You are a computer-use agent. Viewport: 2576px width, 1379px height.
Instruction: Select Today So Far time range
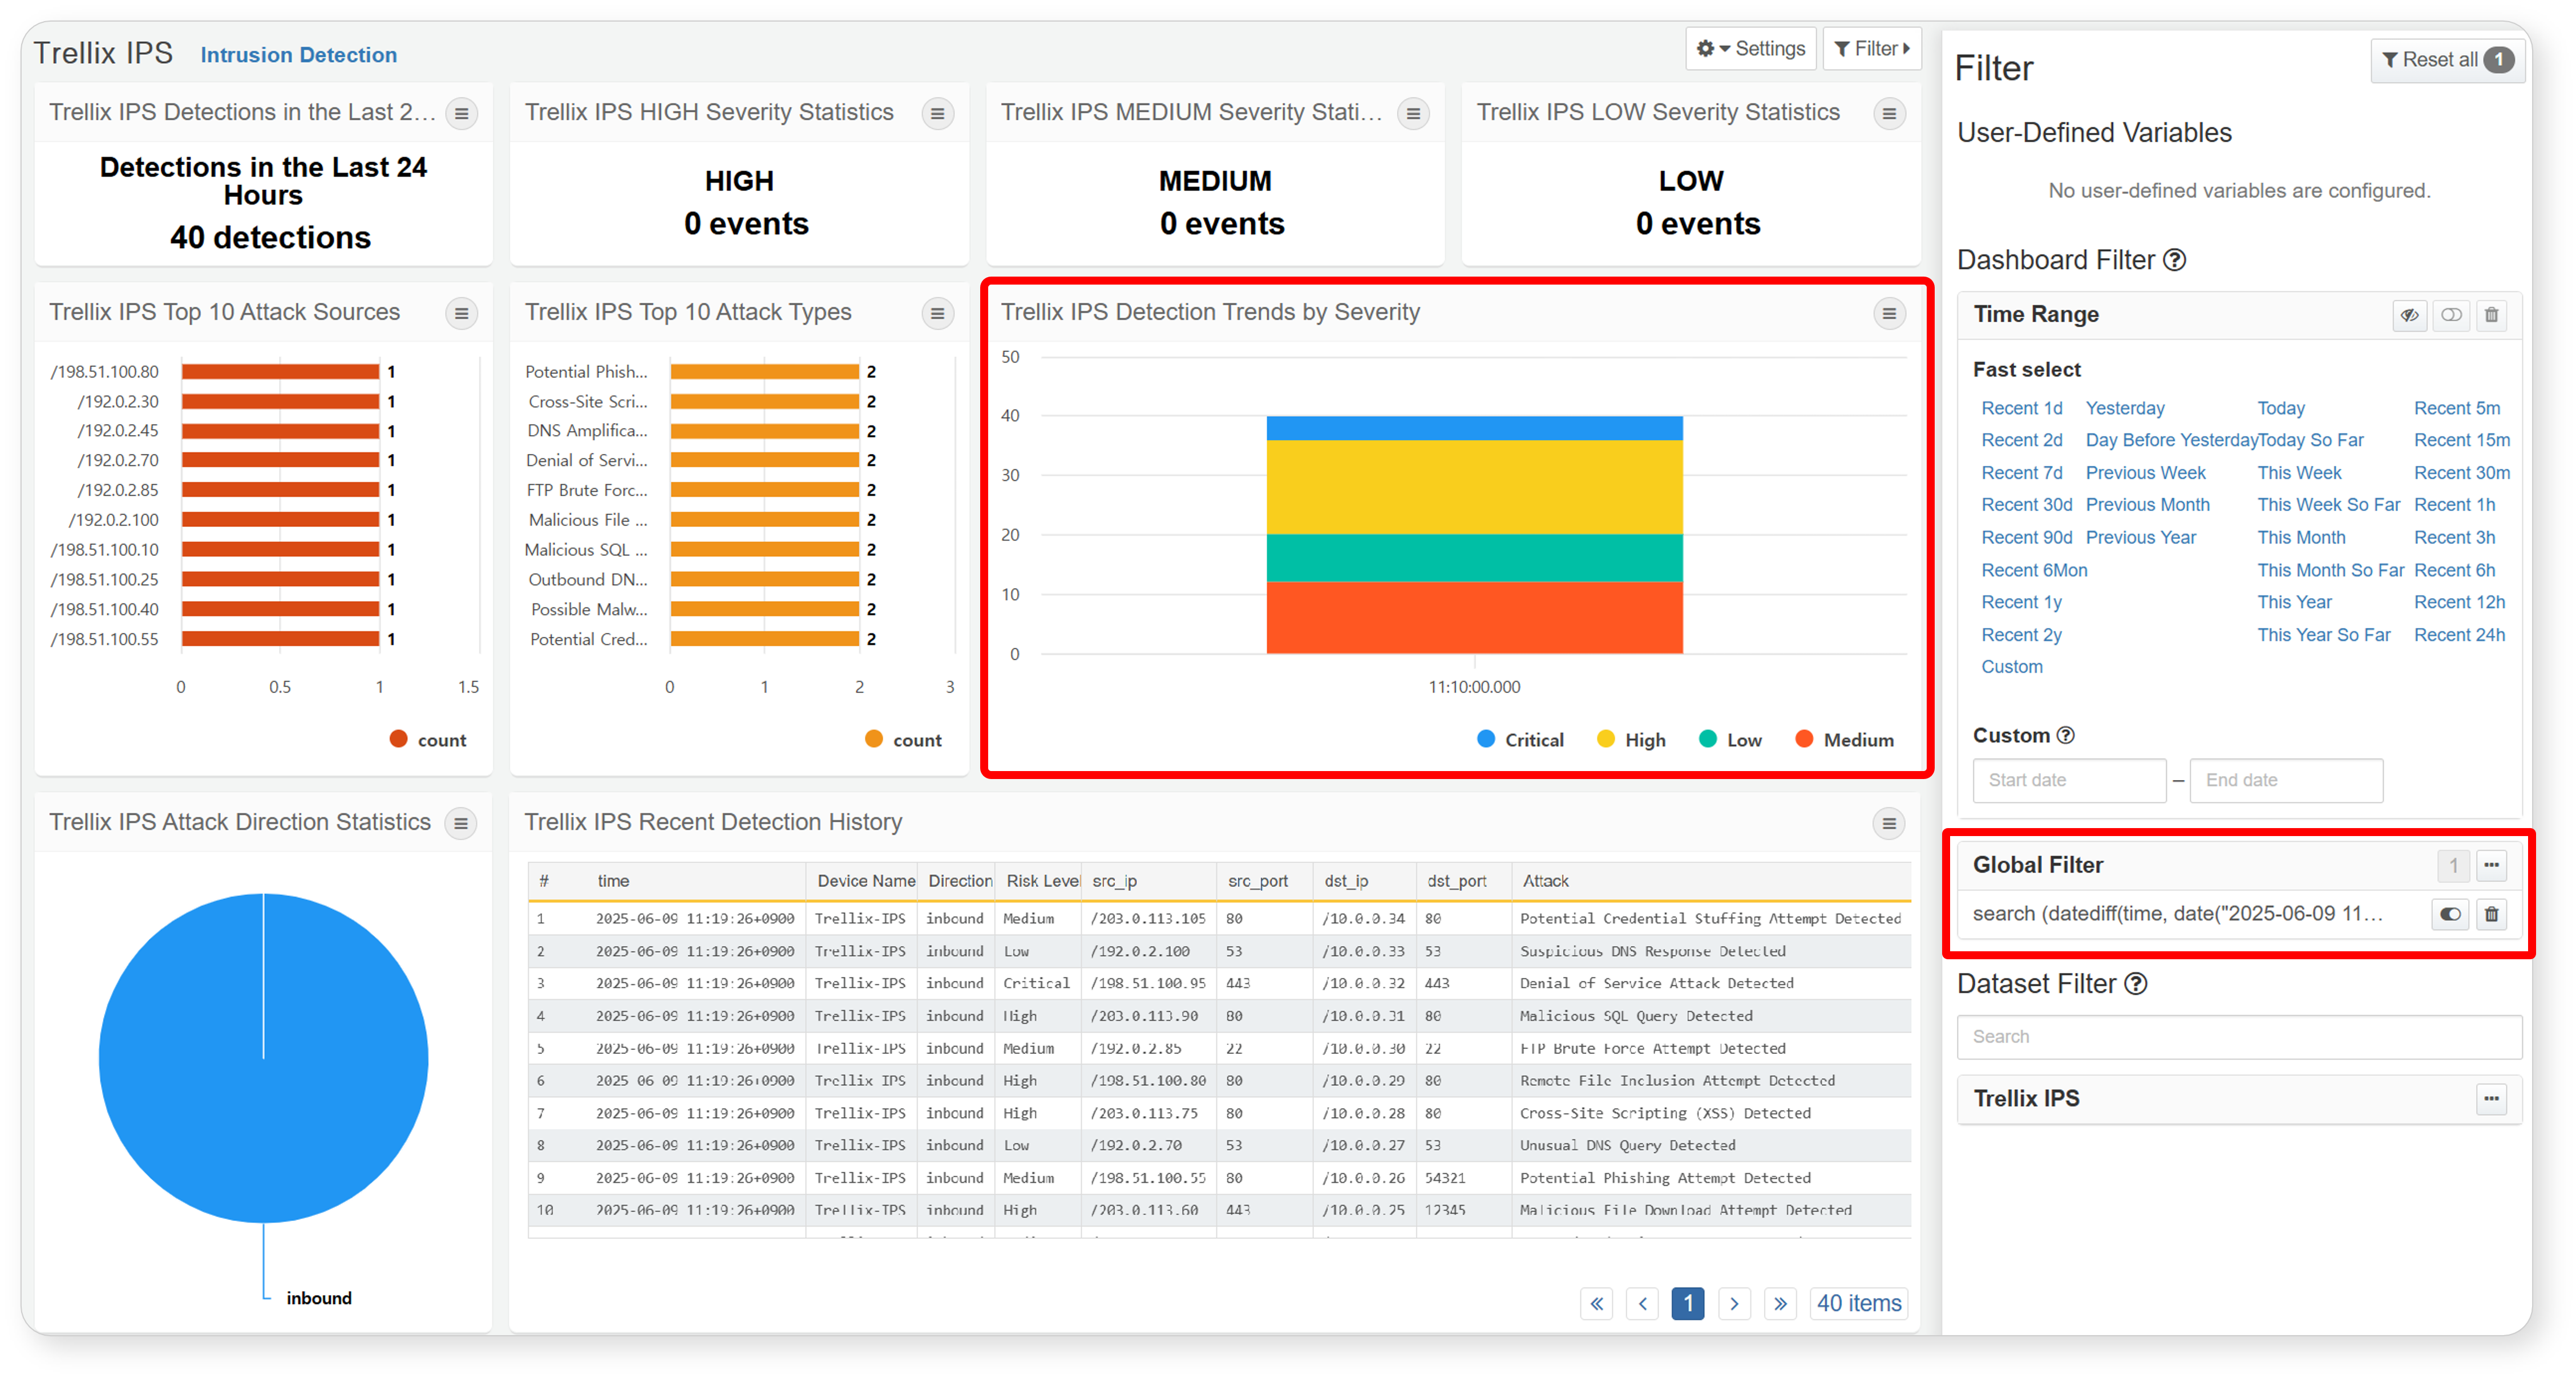point(2311,441)
